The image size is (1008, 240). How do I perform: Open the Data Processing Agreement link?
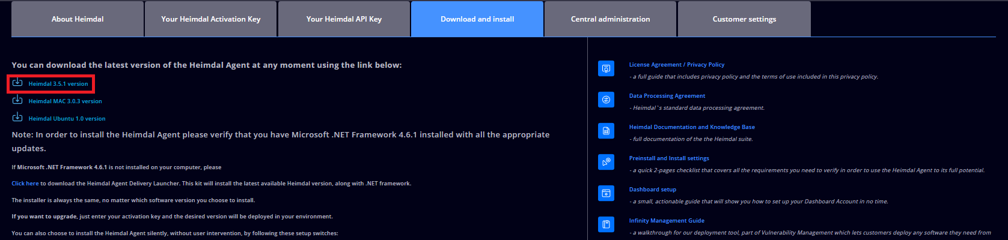pyautogui.click(x=667, y=96)
